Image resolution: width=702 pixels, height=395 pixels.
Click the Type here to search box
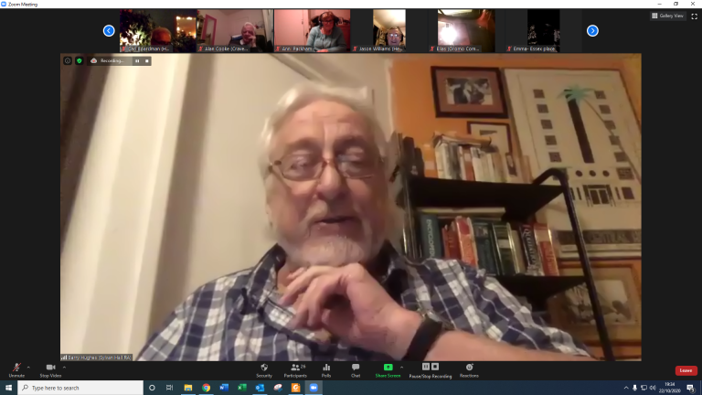pyautogui.click(x=80, y=388)
